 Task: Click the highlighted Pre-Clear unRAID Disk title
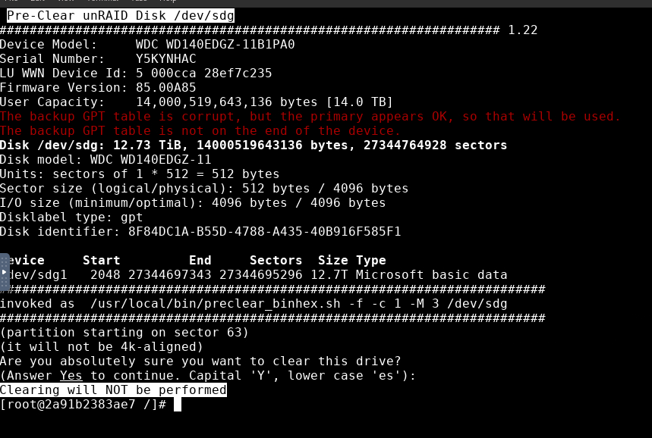(x=121, y=16)
